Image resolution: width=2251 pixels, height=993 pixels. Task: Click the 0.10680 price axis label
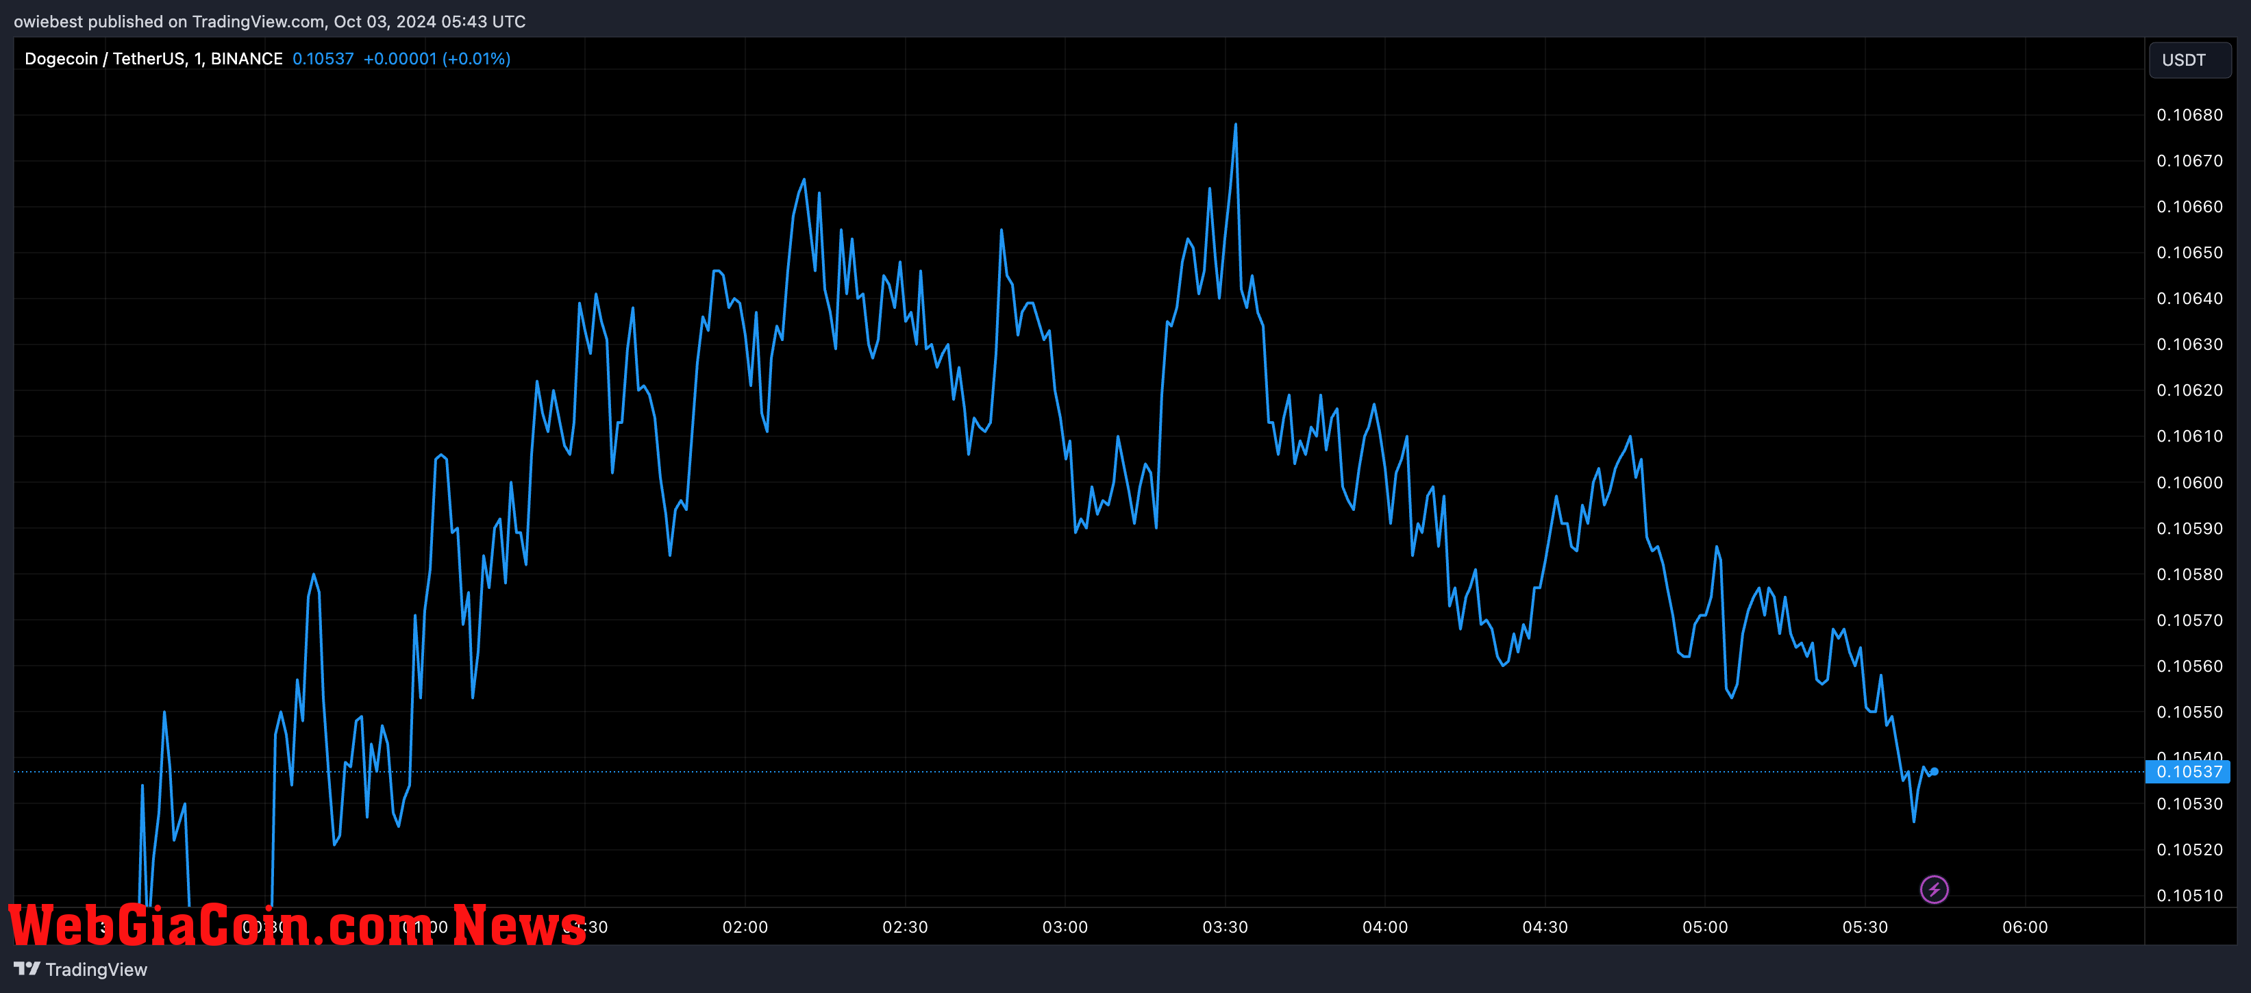(x=2189, y=114)
